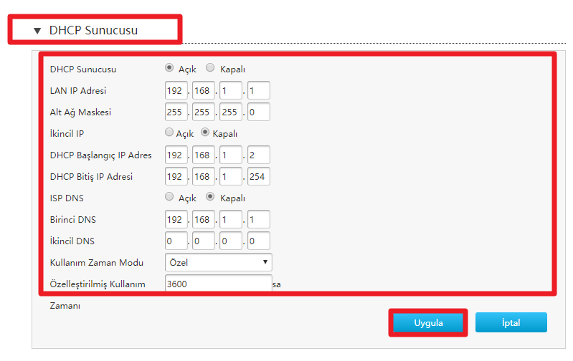Click the Uygula button
This screenshot has height=361, width=573.
[428, 322]
